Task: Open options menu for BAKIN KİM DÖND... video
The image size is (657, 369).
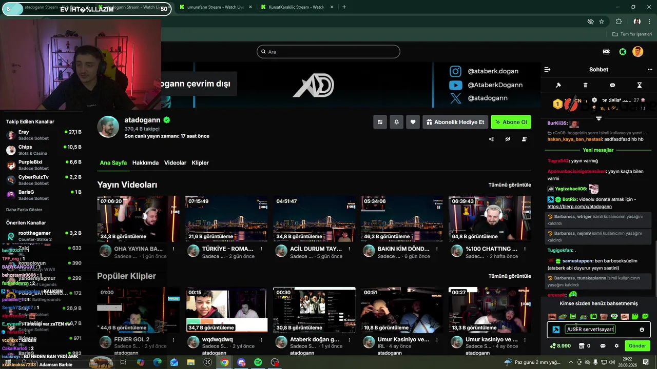Action: pos(437,249)
